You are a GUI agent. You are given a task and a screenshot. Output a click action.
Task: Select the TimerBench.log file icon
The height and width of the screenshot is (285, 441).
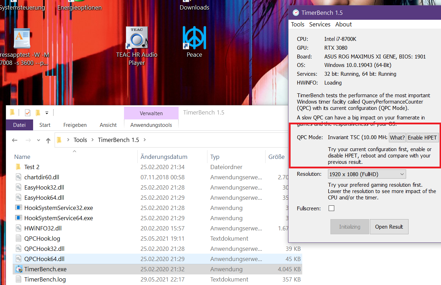19,279
